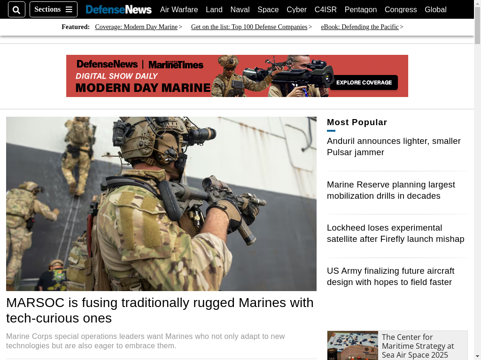Screen dimensions: 481x360
Task: Open the Modern Day Marine banner ad
Action: click(x=237, y=76)
